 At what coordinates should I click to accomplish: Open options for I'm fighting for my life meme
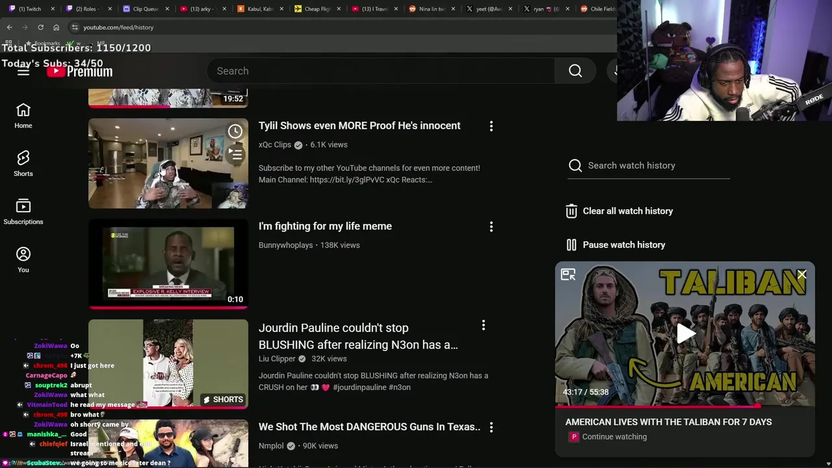[491, 227]
